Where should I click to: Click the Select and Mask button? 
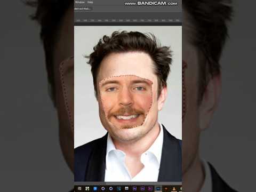83,9
